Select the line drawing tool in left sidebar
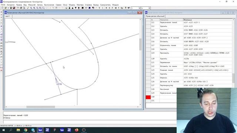 (1, 32)
